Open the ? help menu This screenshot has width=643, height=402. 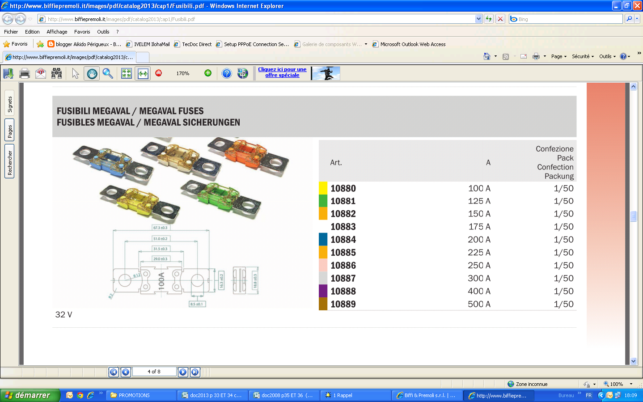pyautogui.click(x=118, y=32)
